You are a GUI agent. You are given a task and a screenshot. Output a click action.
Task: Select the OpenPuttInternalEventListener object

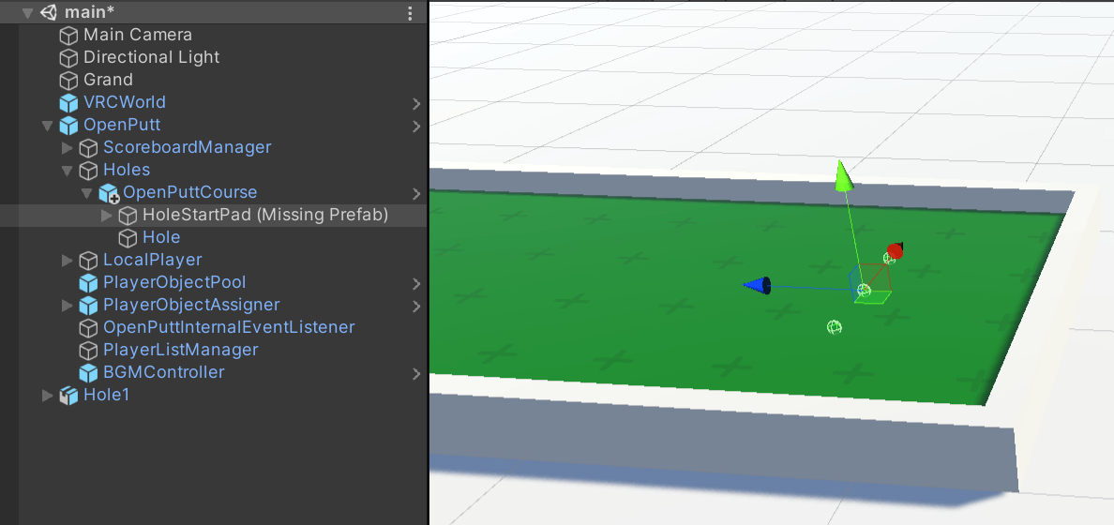[229, 327]
